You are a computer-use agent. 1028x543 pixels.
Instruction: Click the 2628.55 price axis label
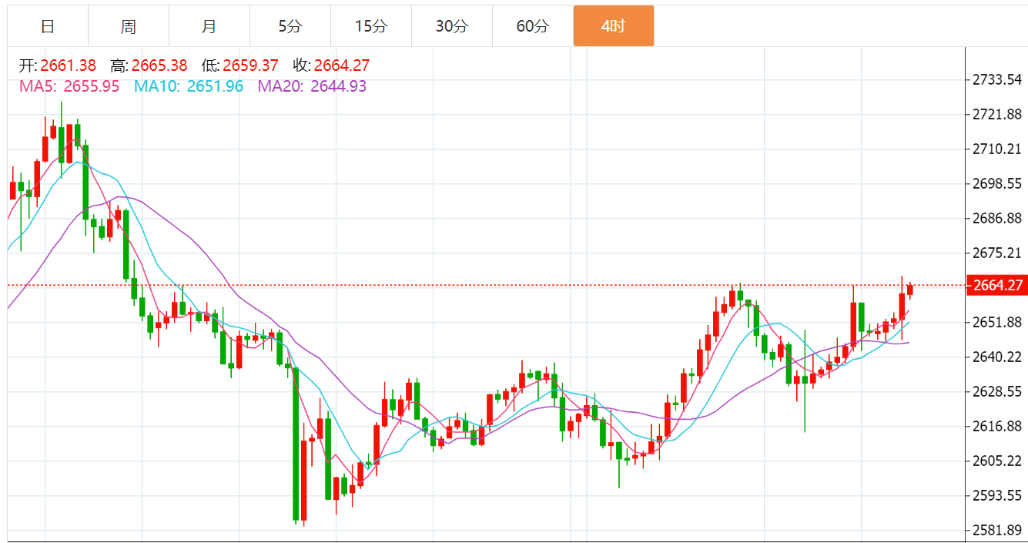997,392
